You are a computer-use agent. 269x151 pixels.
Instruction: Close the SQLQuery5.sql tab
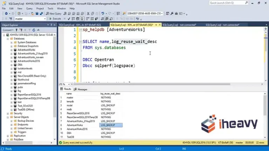click(x=160, y=25)
